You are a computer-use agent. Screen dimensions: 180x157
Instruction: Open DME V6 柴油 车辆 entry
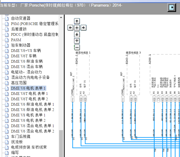27,61
